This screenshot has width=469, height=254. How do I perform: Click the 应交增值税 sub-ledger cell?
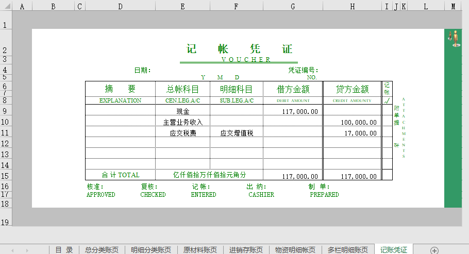coord(236,133)
